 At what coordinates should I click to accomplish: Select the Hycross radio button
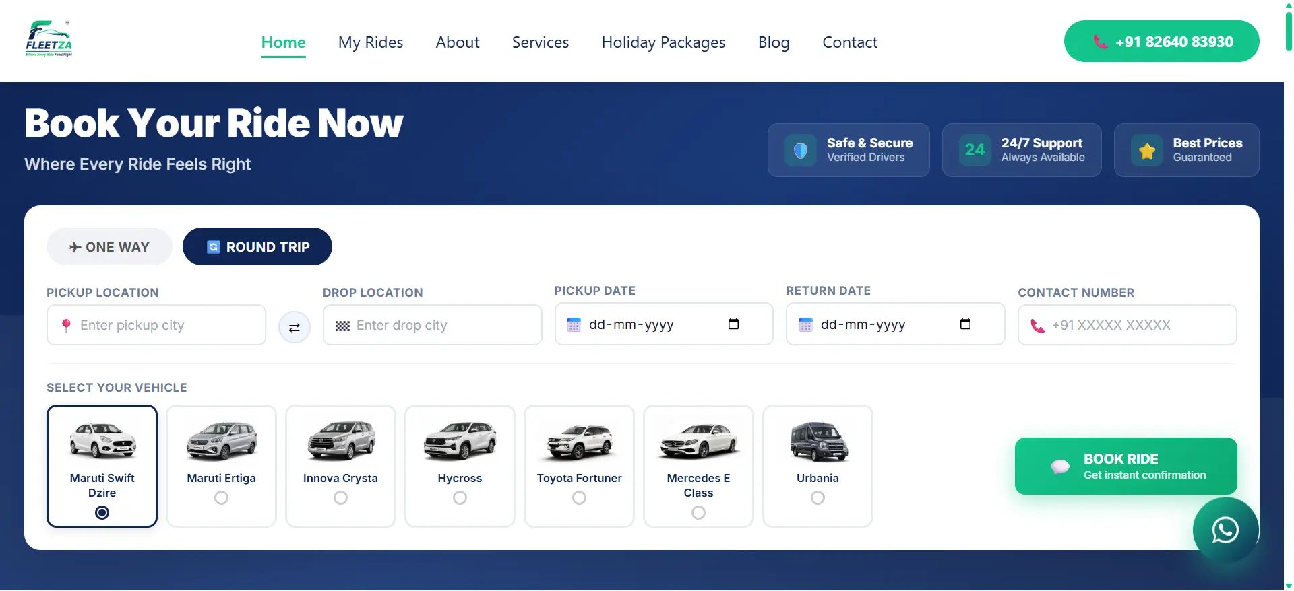[x=460, y=498]
